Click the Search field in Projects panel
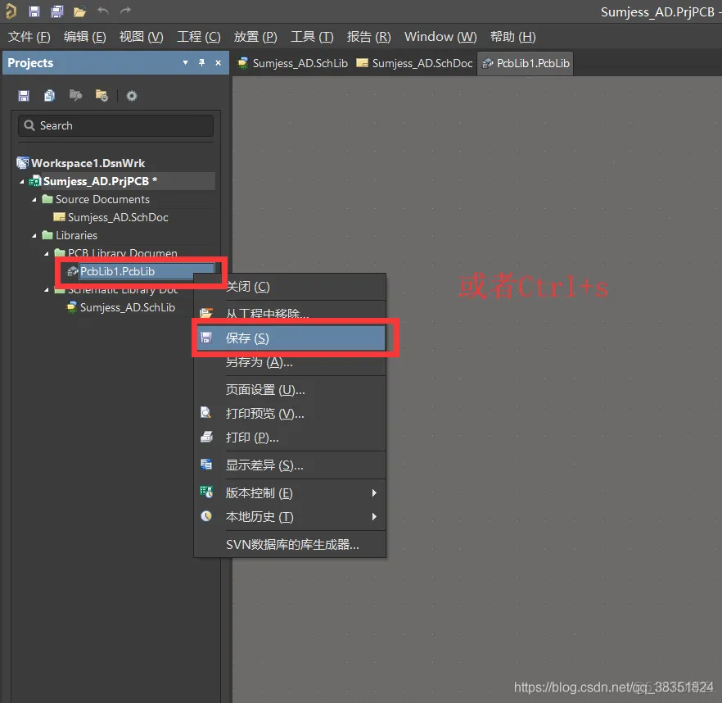This screenshot has width=722, height=703. (x=115, y=126)
